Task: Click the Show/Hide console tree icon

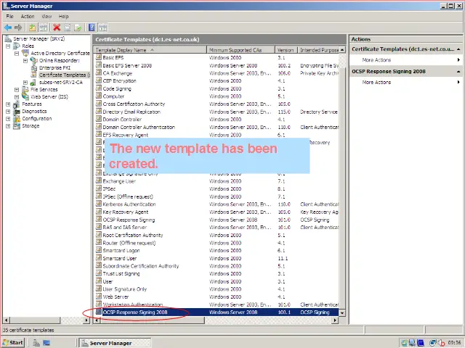Action: click(44, 28)
